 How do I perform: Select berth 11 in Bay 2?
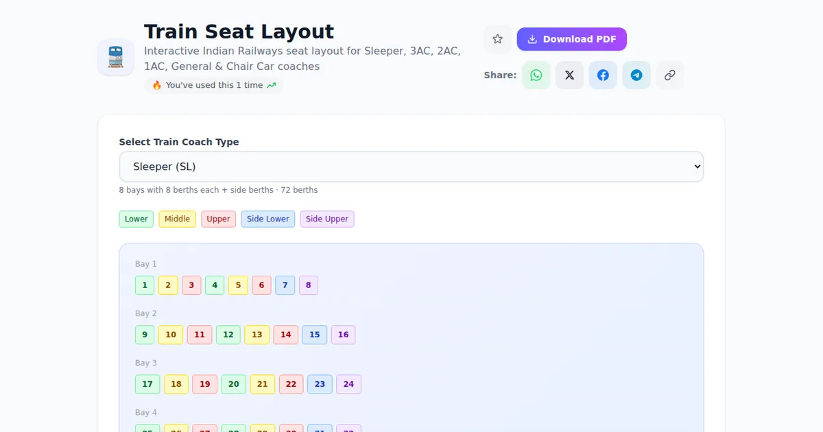pos(200,335)
